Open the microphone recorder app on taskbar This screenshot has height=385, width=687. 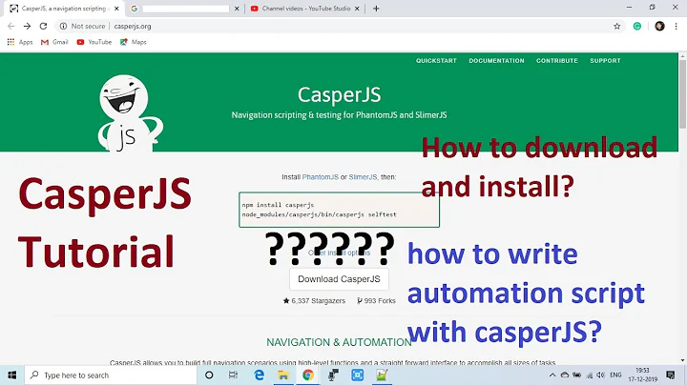click(x=333, y=375)
